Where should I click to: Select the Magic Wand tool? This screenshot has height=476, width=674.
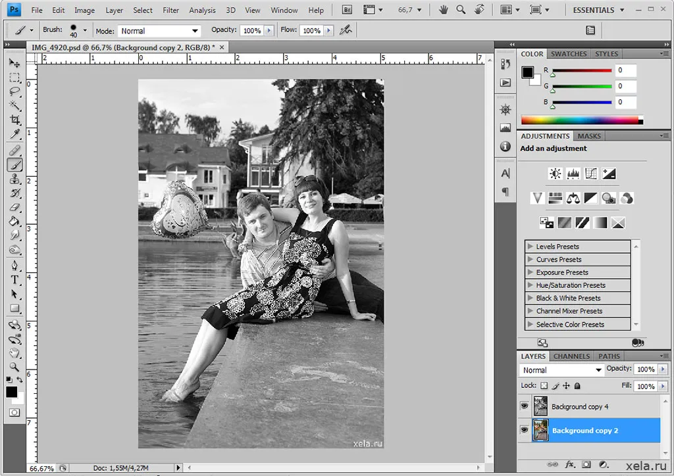(x=14, y=106)
